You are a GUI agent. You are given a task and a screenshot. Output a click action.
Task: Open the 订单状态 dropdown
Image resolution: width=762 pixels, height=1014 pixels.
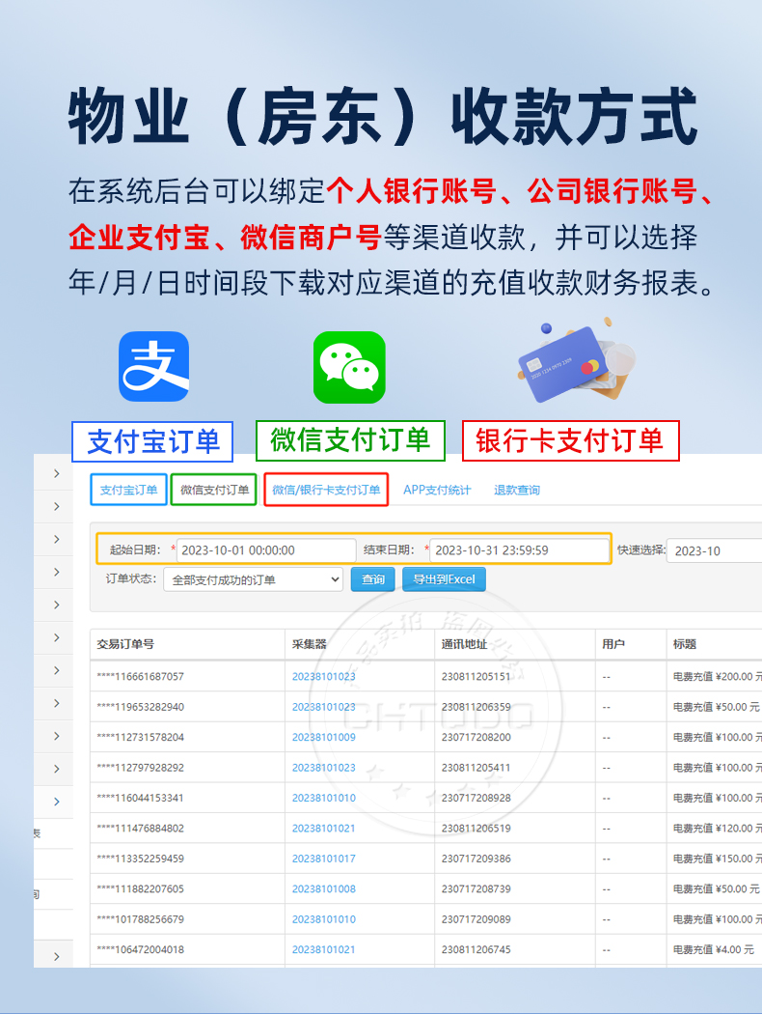tap(253, 580)
